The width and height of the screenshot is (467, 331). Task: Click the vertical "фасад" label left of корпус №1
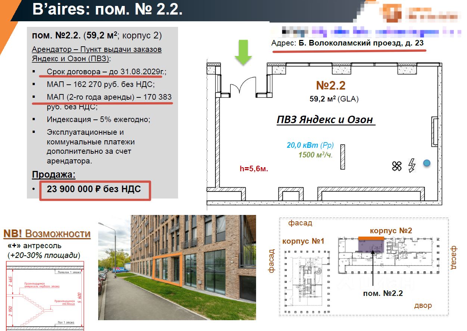271,260
